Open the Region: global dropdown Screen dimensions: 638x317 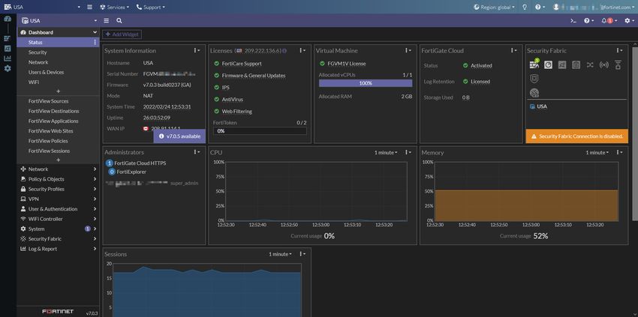[x=495, y=7]
